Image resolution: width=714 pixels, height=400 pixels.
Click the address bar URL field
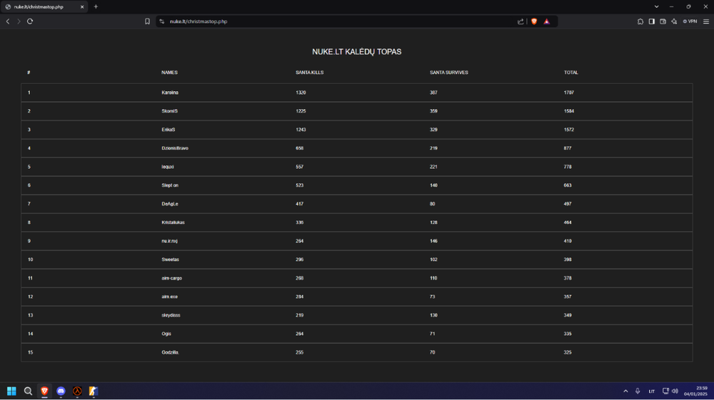pos(321,21)
